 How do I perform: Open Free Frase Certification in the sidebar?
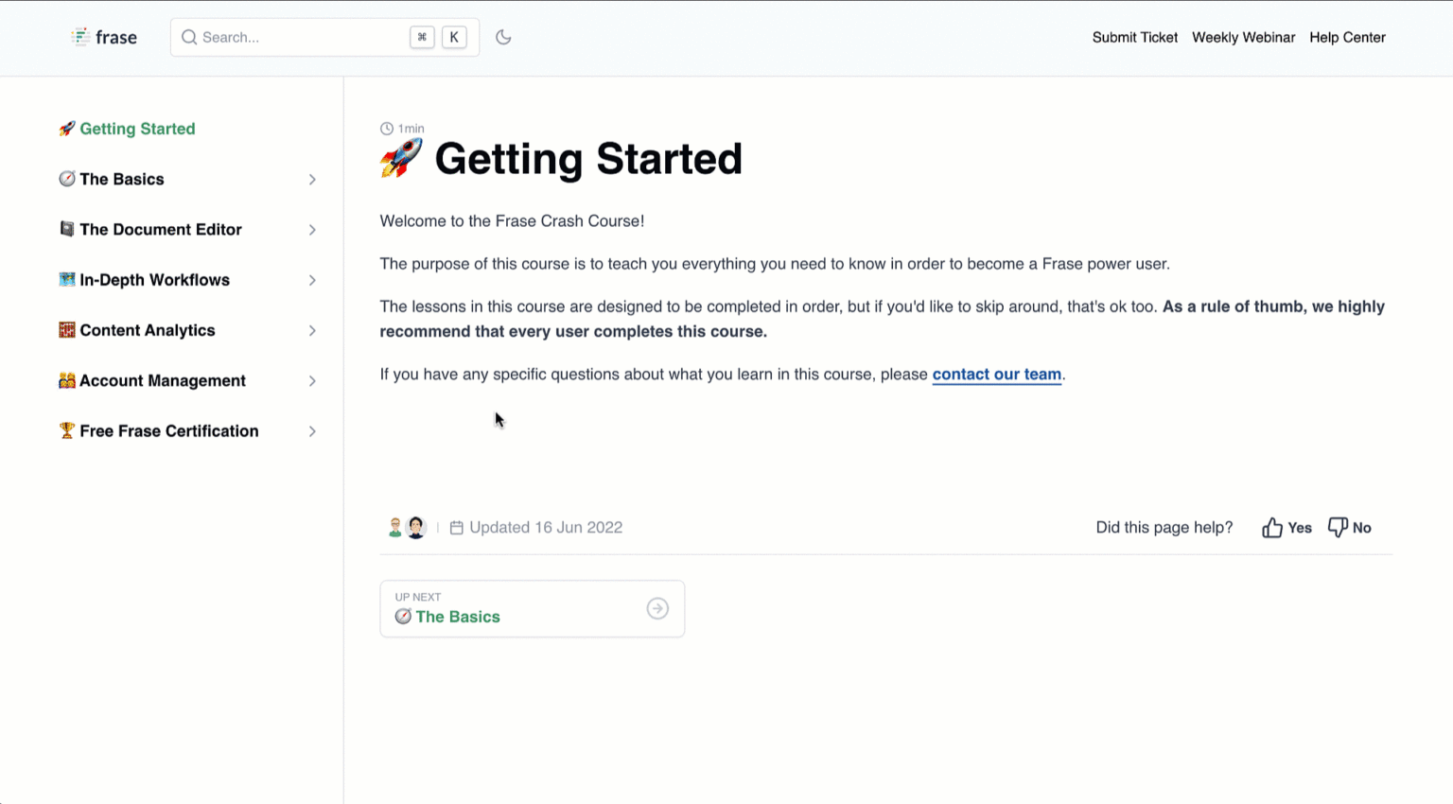point(168,431)
